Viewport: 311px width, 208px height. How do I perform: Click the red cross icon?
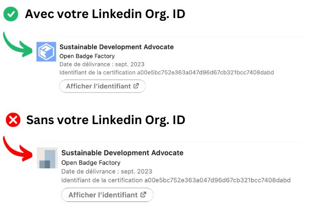click(13, 120)
